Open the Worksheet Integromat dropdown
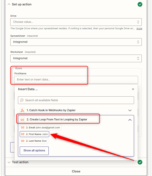This screenshot has width=152, height=176. (x=76, y=58)
